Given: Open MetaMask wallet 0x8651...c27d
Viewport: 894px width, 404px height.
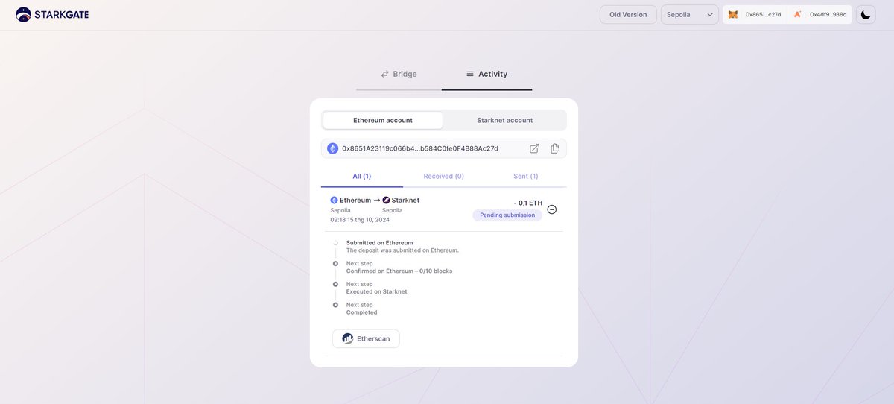Looking at the screenshot, I should click(x=755, y=14).
